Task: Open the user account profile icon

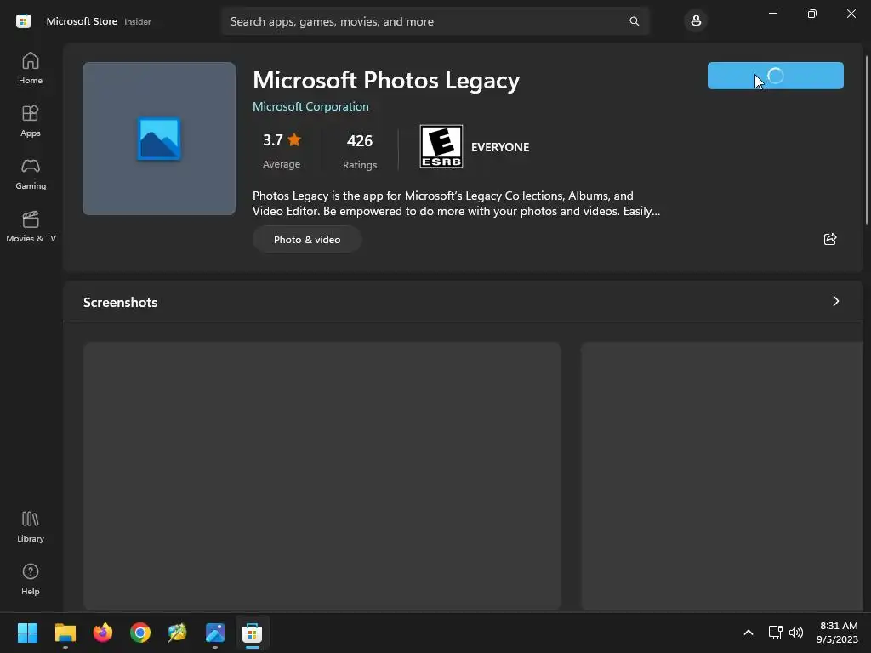Action: pyautogui.click(x=696, y=21)
